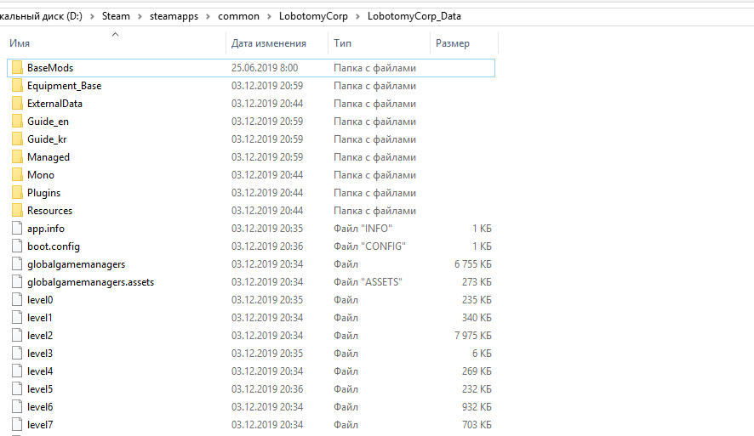
Task: Select the boot.config file name
Action: (54, 246)
